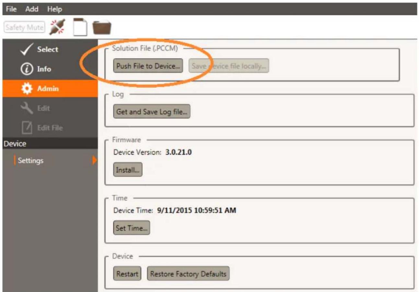Viewport: 419px width, 292px height.
Task: Click the checkmark icon beside Select
Action: click(26, 50)
